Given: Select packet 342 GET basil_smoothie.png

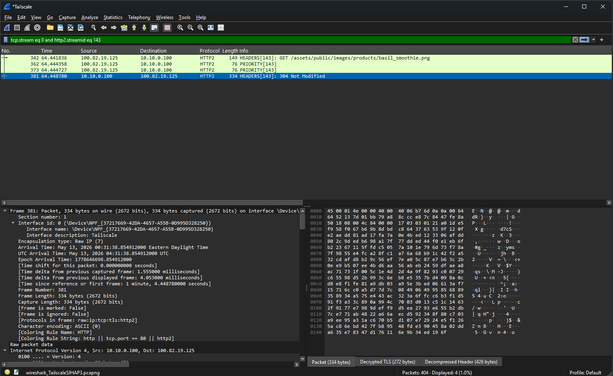Looking at the screenshot, I should click(306, 58).
